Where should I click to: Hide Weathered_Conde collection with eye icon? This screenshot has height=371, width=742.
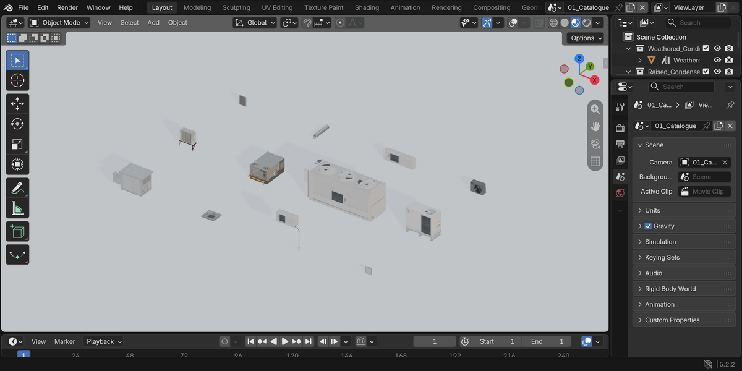pyautogui.click(x=717, y=48)
